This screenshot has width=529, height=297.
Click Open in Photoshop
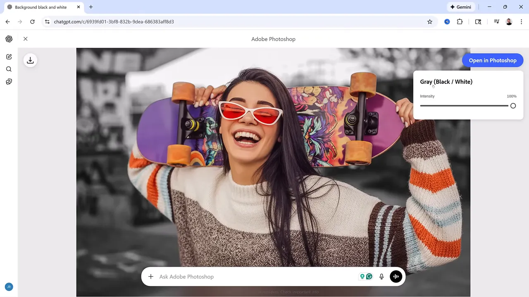coord(493,60)
